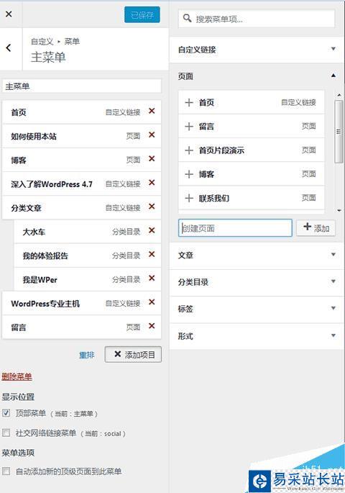
Task: Remove the 分类文章 menu item with red X
Action: pos(152,207)
